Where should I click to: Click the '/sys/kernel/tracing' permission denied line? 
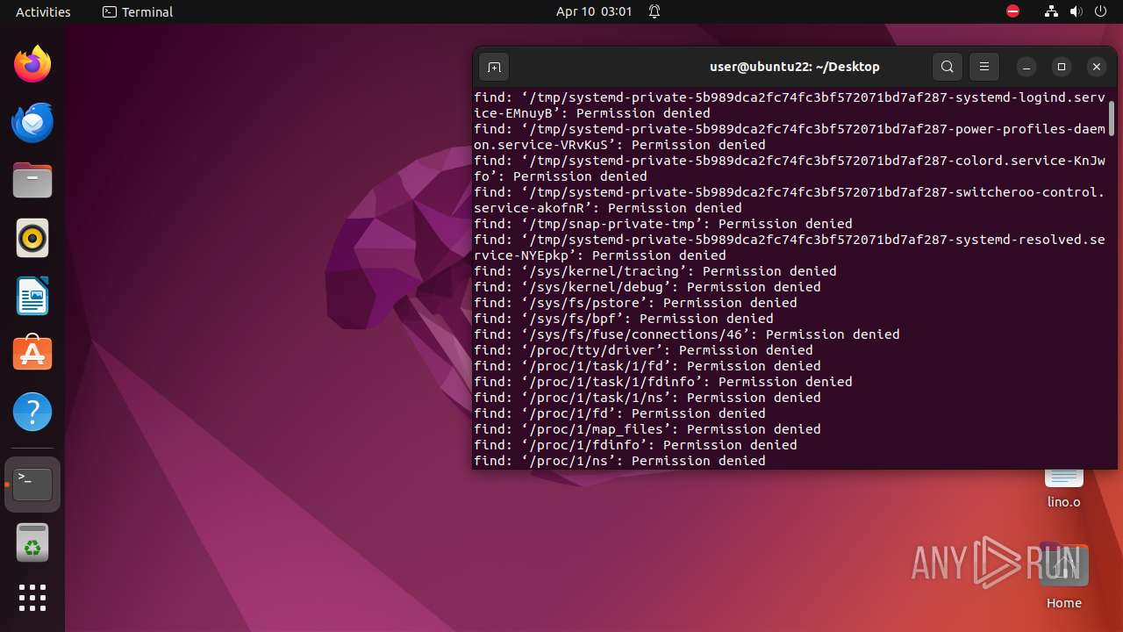coord(655,271)
